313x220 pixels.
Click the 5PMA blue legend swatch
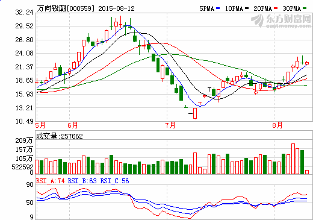(218, 8)
